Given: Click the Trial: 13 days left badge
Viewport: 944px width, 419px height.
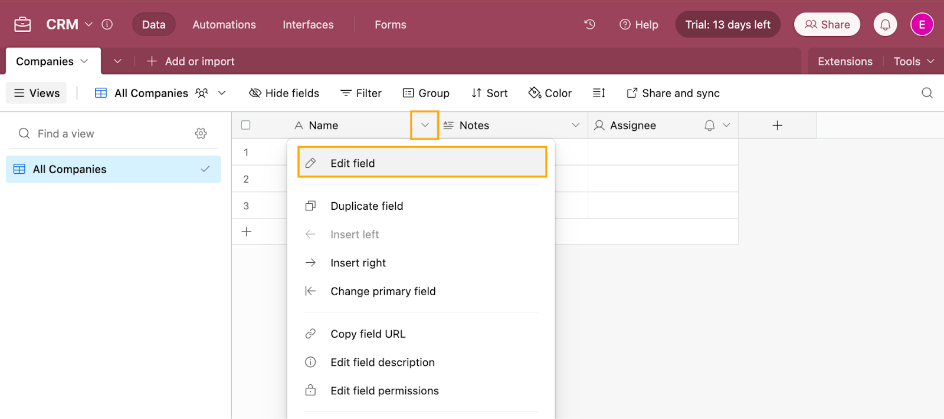Looking at the screenshot, I should [x=728, y=25].
